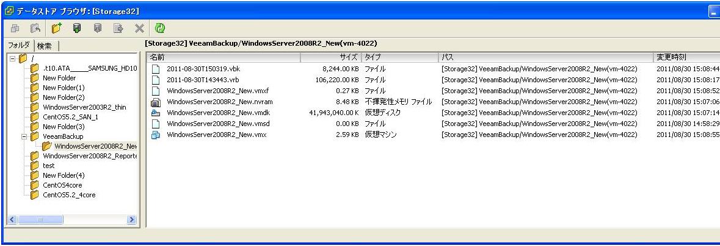Select file WindowsServer2008R2_New.vmsd

218,124
